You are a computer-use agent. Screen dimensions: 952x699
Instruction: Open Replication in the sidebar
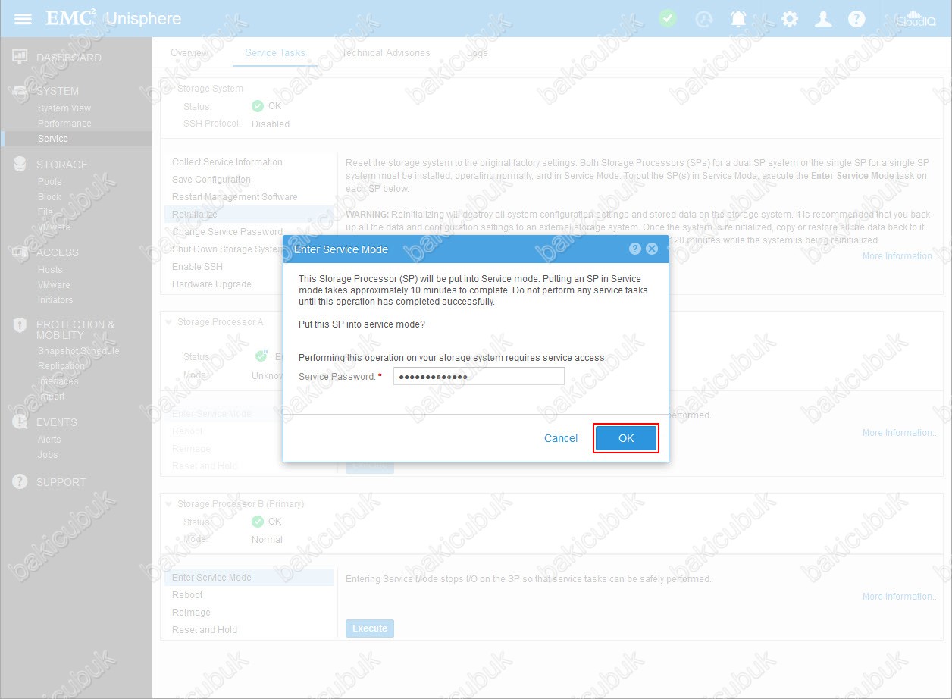[x=61, y=366]
